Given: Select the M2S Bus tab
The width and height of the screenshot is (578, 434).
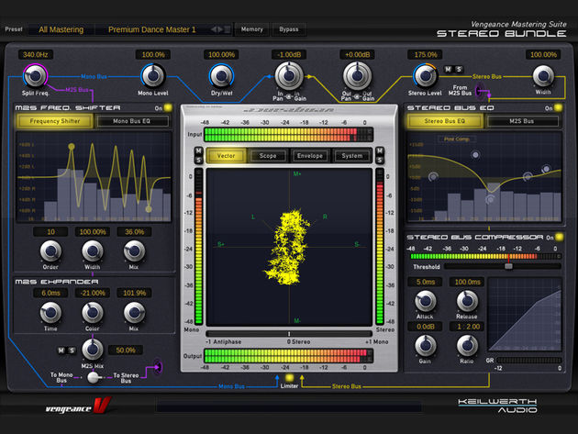Looking at the screenshot, I should click(x=522, y=121).
